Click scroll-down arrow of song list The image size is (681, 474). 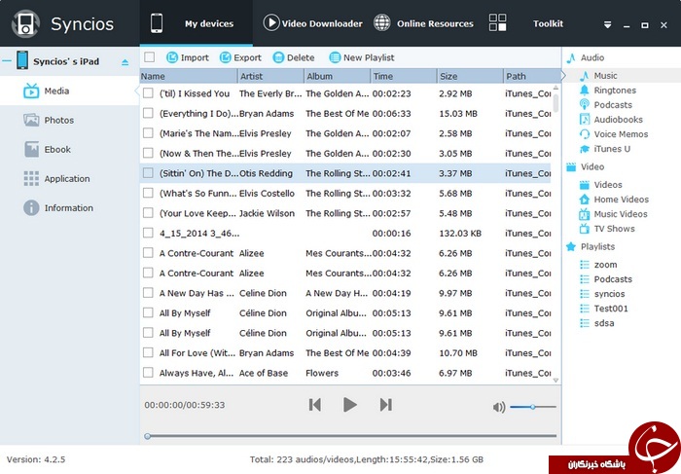click(556, 381)
